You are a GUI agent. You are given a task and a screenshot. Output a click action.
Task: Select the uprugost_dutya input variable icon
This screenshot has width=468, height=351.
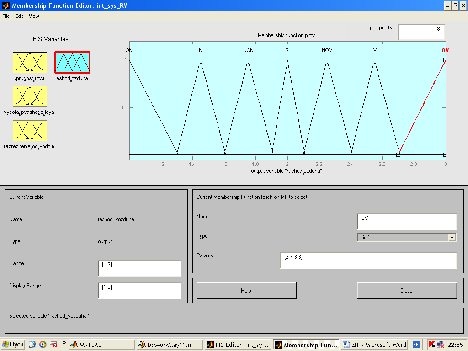(30, 63)
